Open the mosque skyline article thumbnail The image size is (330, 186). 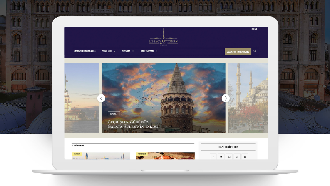(x=101, y=156)
